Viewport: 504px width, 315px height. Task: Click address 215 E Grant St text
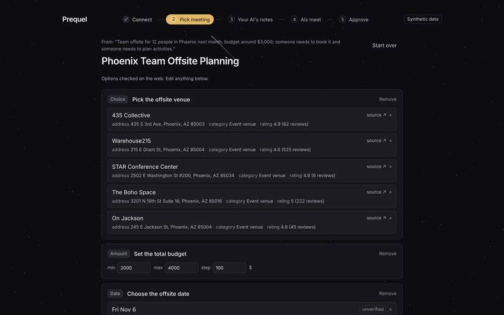click(158, 150)
